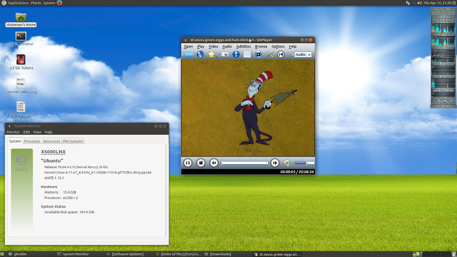This screenshot has height=257, width=457.
Task: Switch to System Monitor taskbar button
Action: [x=79, y=254]
